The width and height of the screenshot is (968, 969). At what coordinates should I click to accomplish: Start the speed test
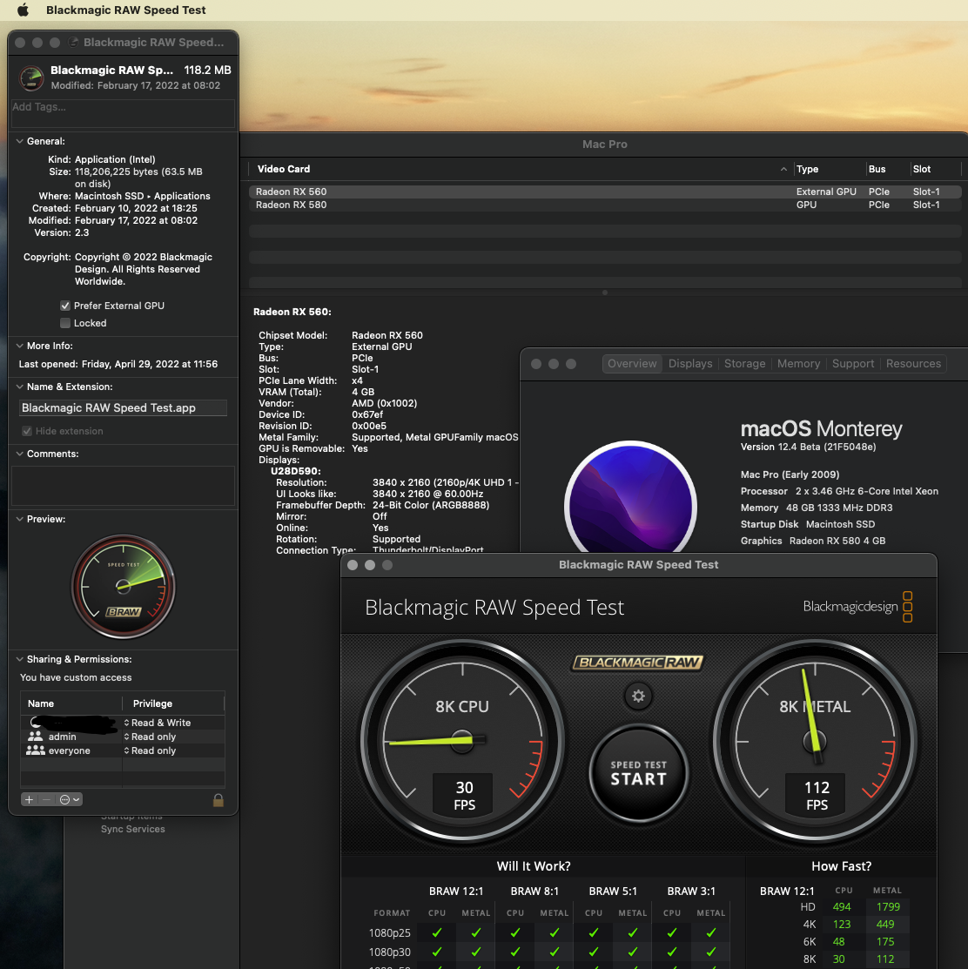tap(638, 773)
